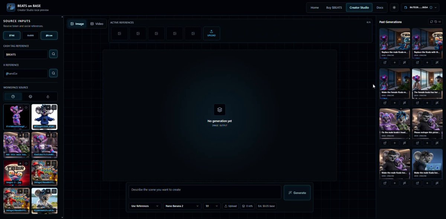The height and width of the screenshot is (219, 446).
Task: Open the 1:1 aspect ratio dropdown
Action: pyautogui.click(x=212, y=206)
